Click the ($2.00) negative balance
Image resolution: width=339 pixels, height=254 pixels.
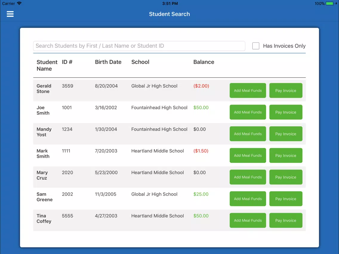(x=201, y=86)
